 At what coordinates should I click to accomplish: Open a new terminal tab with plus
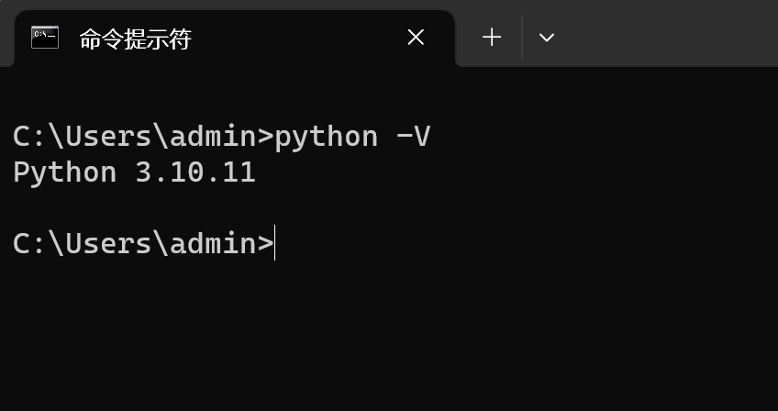(x=492, y=38)
